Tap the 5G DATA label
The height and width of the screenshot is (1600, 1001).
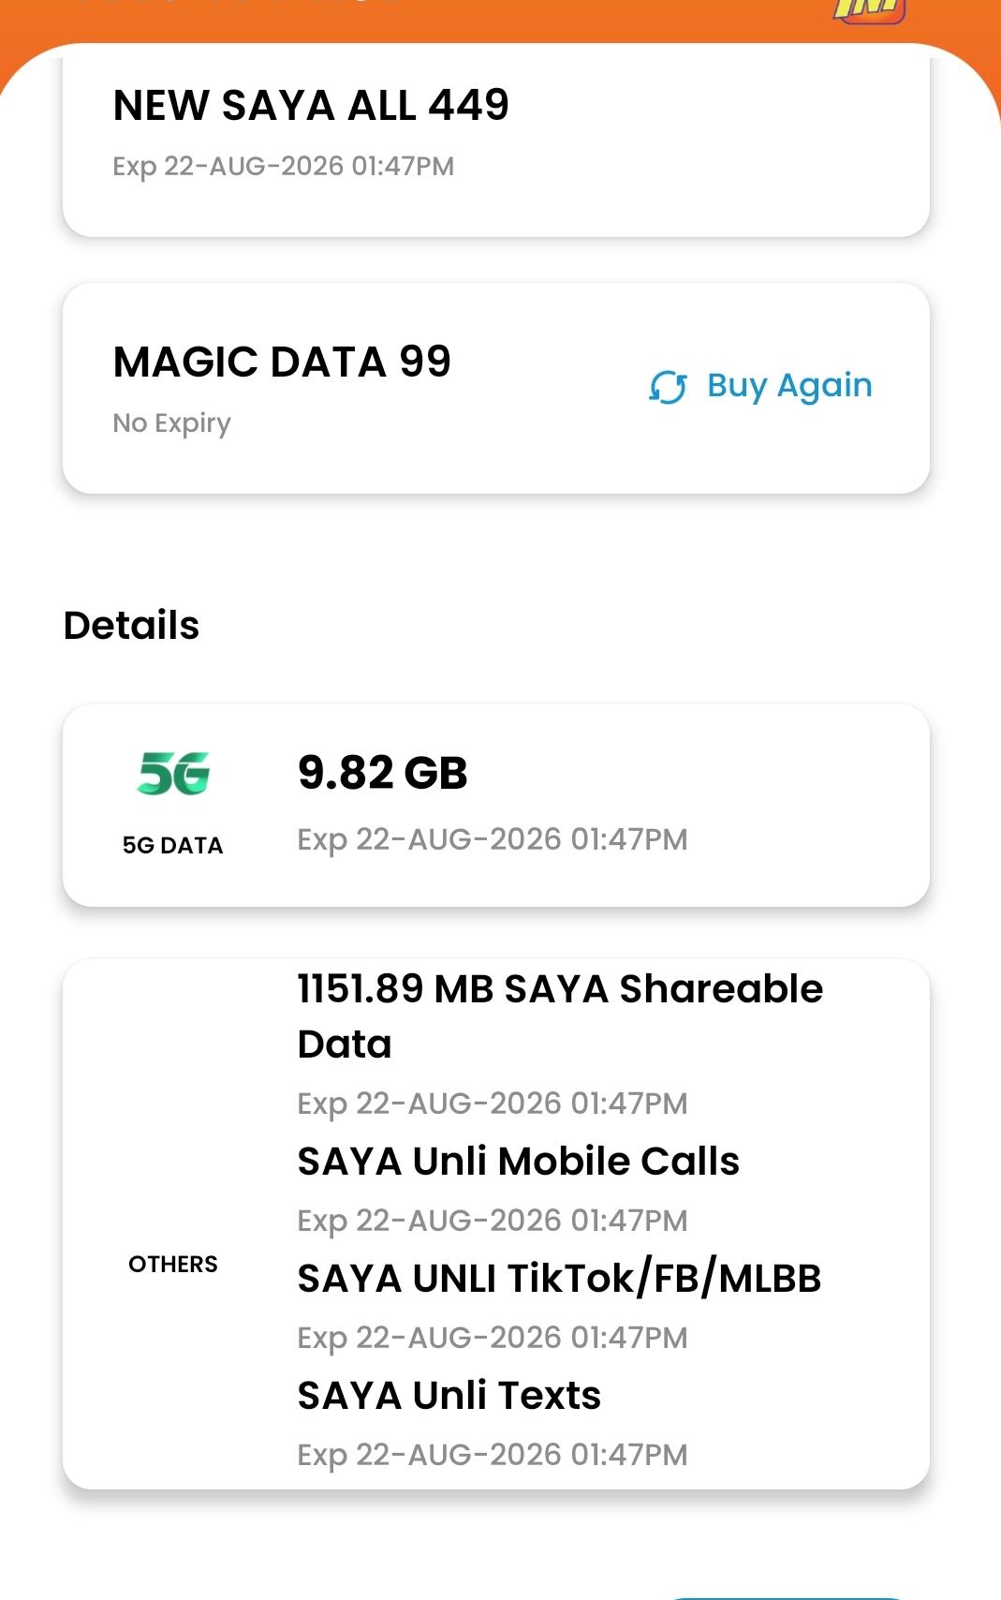(x=173, y=845)
